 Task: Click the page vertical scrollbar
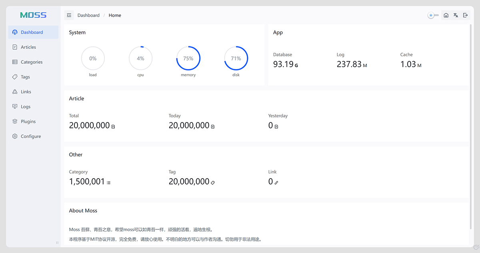(471, 120)
